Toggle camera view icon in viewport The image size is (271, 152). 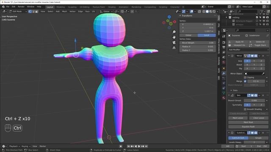tap(174, 42)
